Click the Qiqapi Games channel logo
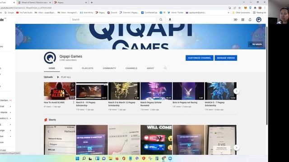Viewport: 289px width, 162px height. pos(50,58)
